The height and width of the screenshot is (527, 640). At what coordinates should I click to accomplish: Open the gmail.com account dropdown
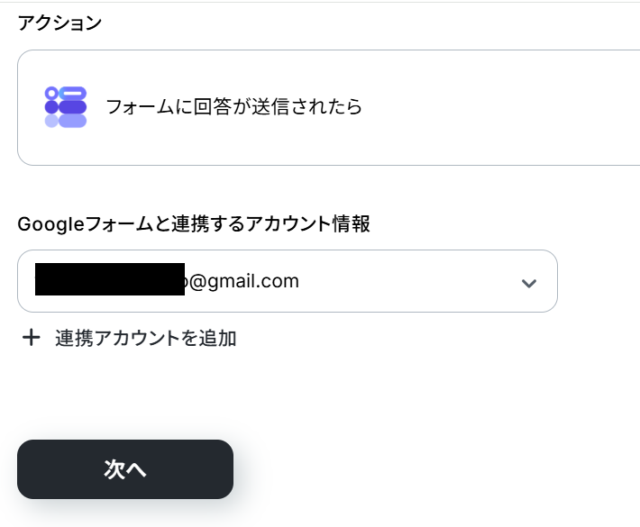[x=288, y=281]
